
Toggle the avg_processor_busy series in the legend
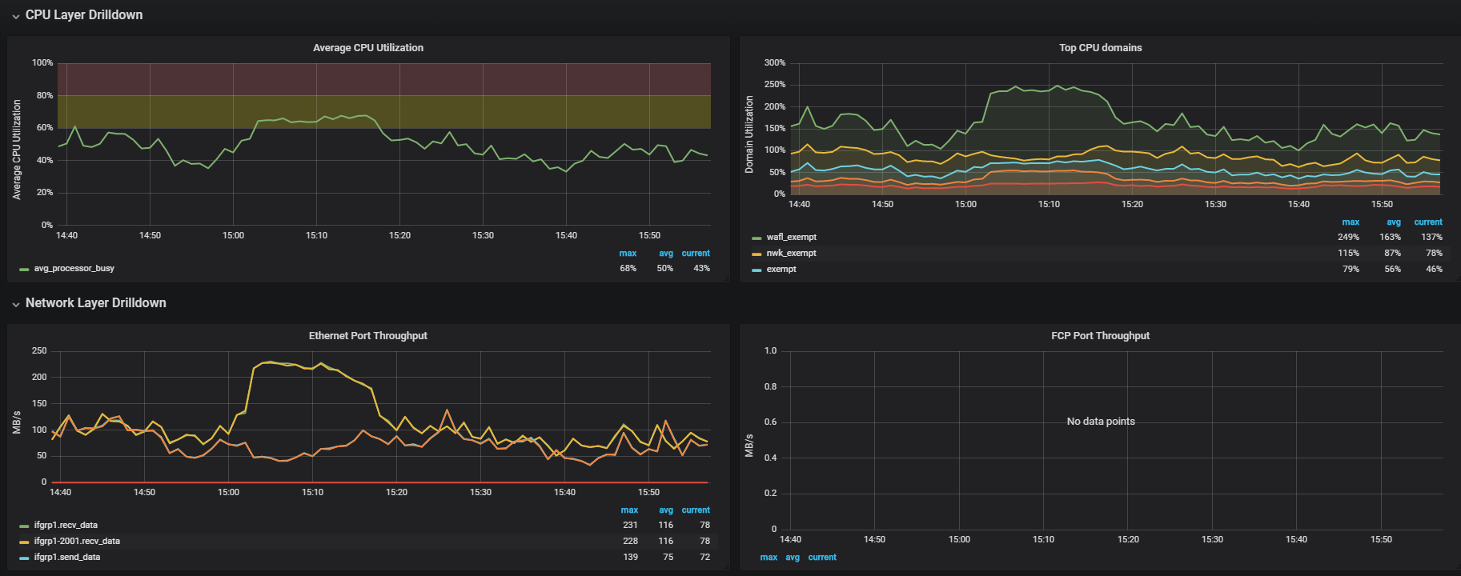pos(74,269)
